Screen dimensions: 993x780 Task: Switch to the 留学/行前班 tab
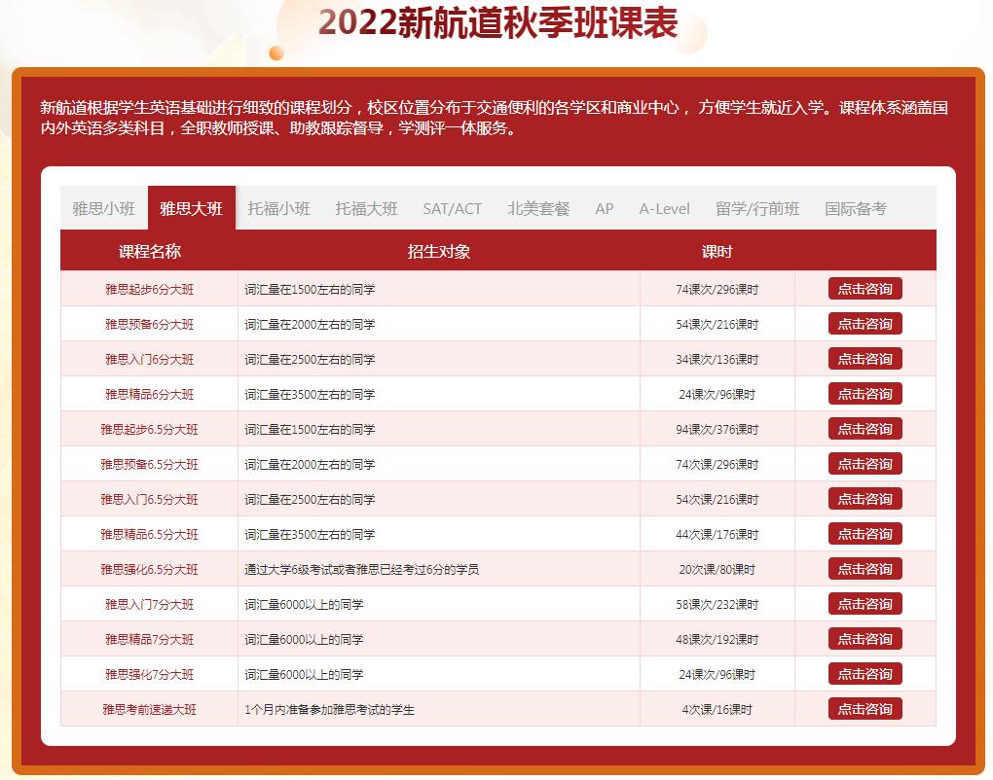click(757, 208)
